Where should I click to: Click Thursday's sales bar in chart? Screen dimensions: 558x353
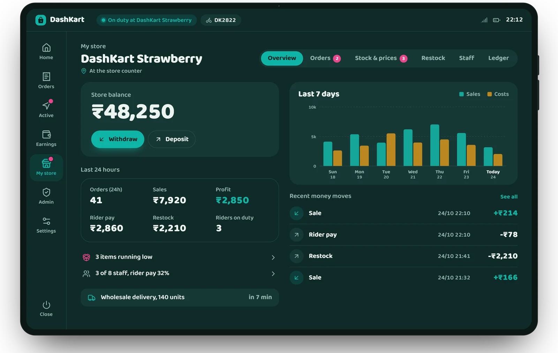435,145
